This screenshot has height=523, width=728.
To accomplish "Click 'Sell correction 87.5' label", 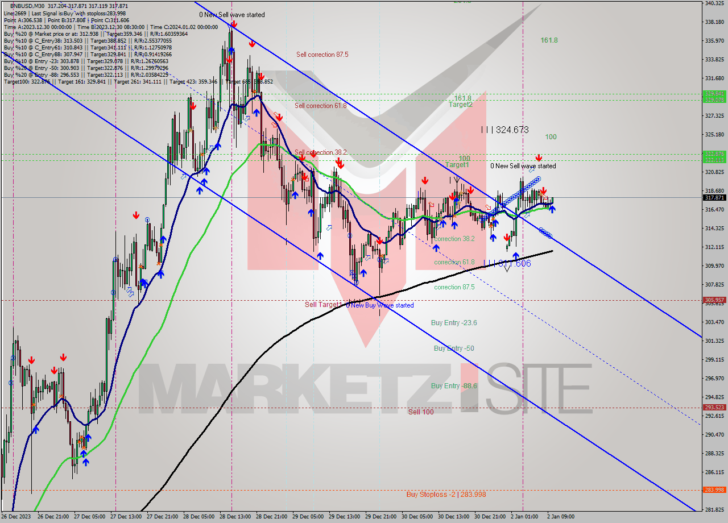I will 322,55.
